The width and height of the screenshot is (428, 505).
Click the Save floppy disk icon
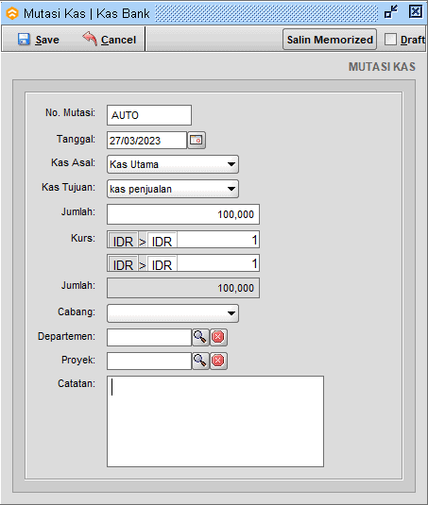click(x=24, y=40)
